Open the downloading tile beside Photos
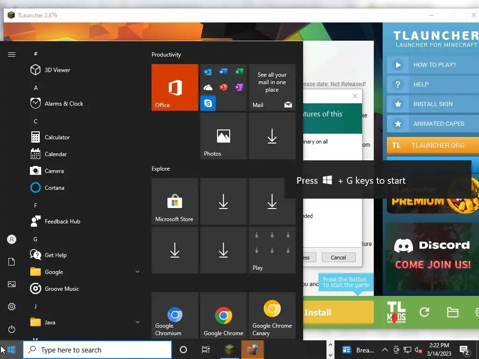Image resolution: width=479 pixels, height=359 pixels. tap(272, 136)
